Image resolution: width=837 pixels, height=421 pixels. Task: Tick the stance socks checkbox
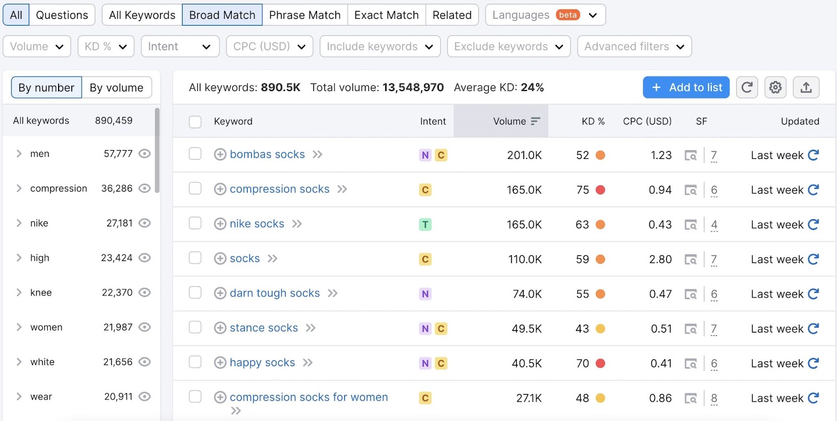tap(195, 327)
